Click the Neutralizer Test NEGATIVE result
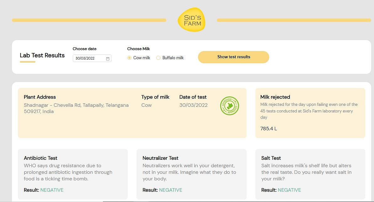The height and width of the screenshot is (202, 374). point(170,190)
